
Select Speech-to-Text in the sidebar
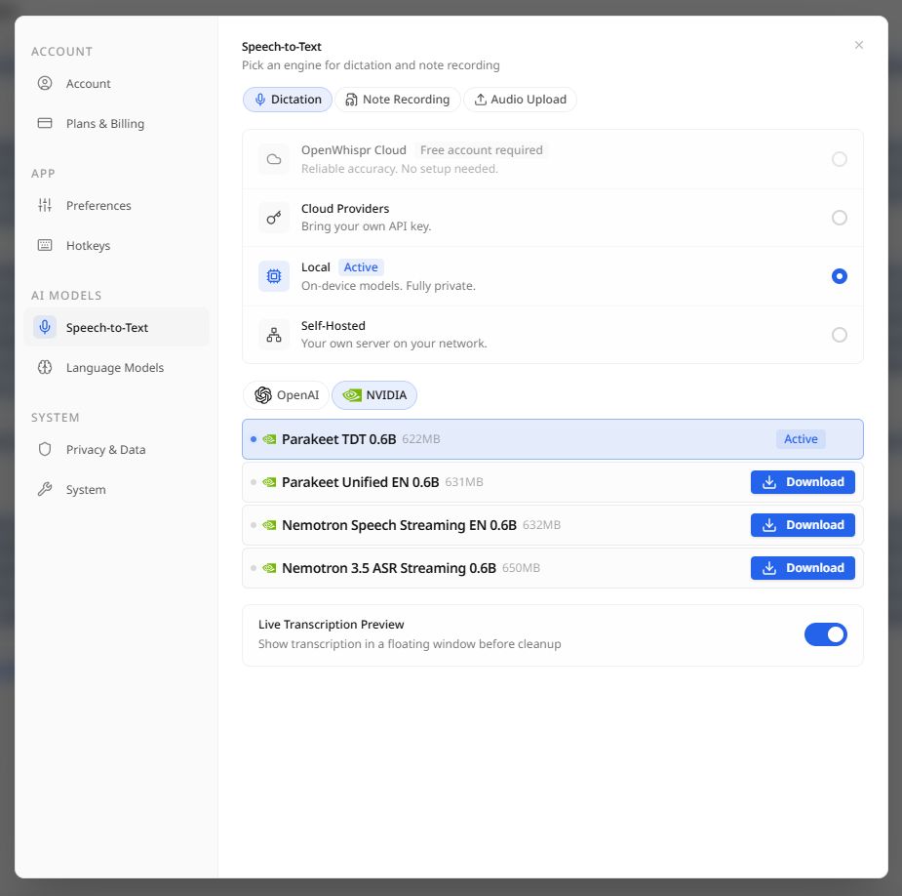tap(116, 328)
